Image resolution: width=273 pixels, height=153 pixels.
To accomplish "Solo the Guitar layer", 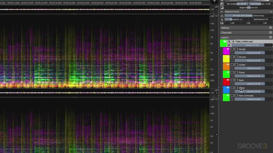I will coord(236,65).
